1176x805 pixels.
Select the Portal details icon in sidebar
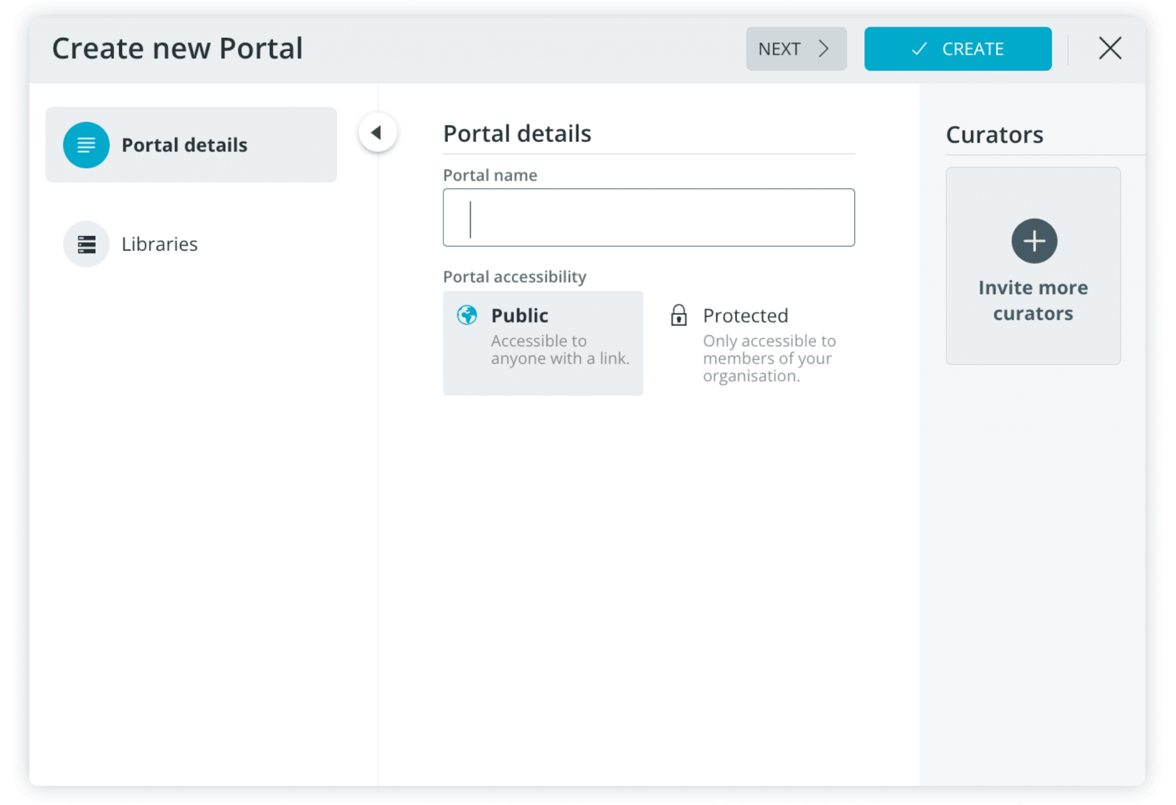coord(86,145)
